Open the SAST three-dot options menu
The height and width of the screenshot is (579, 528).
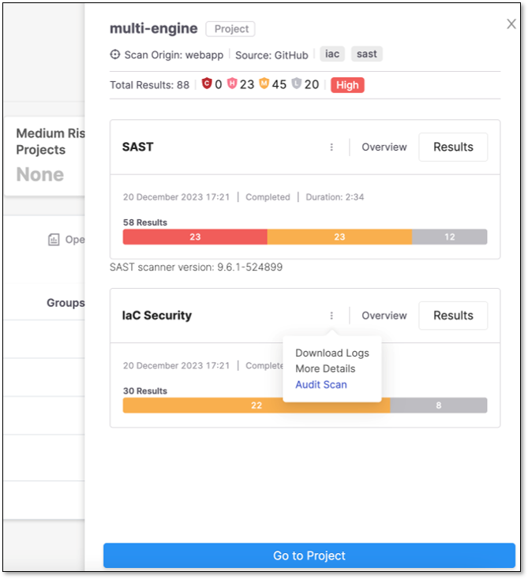pos(331,147)
